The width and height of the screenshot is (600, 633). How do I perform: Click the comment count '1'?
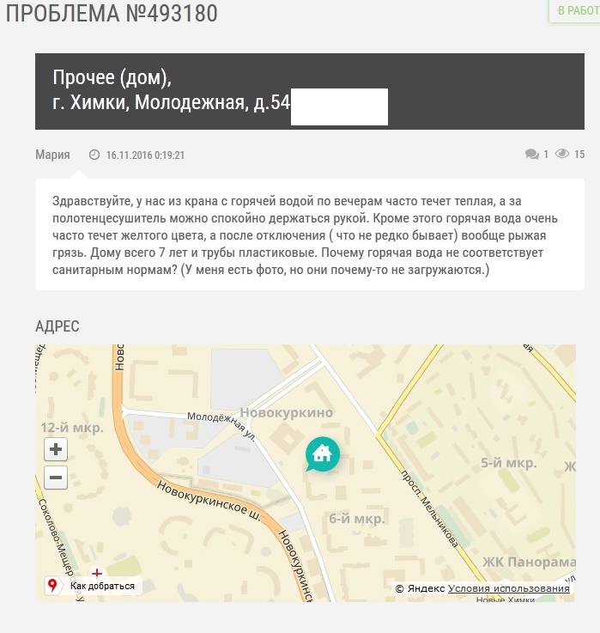pyautogui.click(x=546, y=155)
